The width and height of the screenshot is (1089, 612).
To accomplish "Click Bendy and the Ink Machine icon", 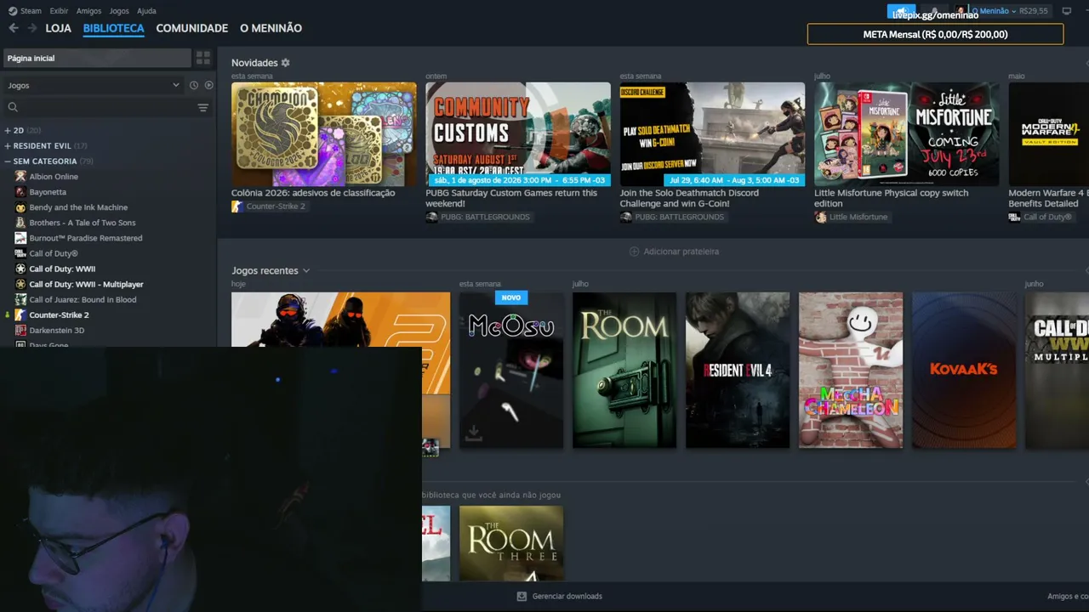I will [x=21, y=207].
